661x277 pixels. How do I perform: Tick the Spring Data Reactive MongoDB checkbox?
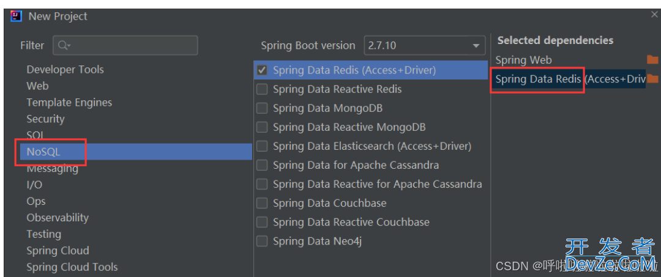262,127
